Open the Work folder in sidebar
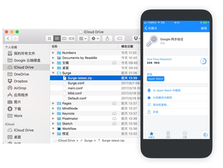 (15, 116)
